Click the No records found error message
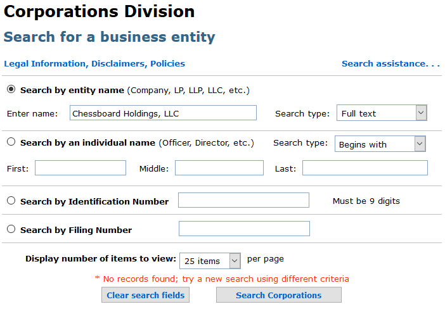 222,279
